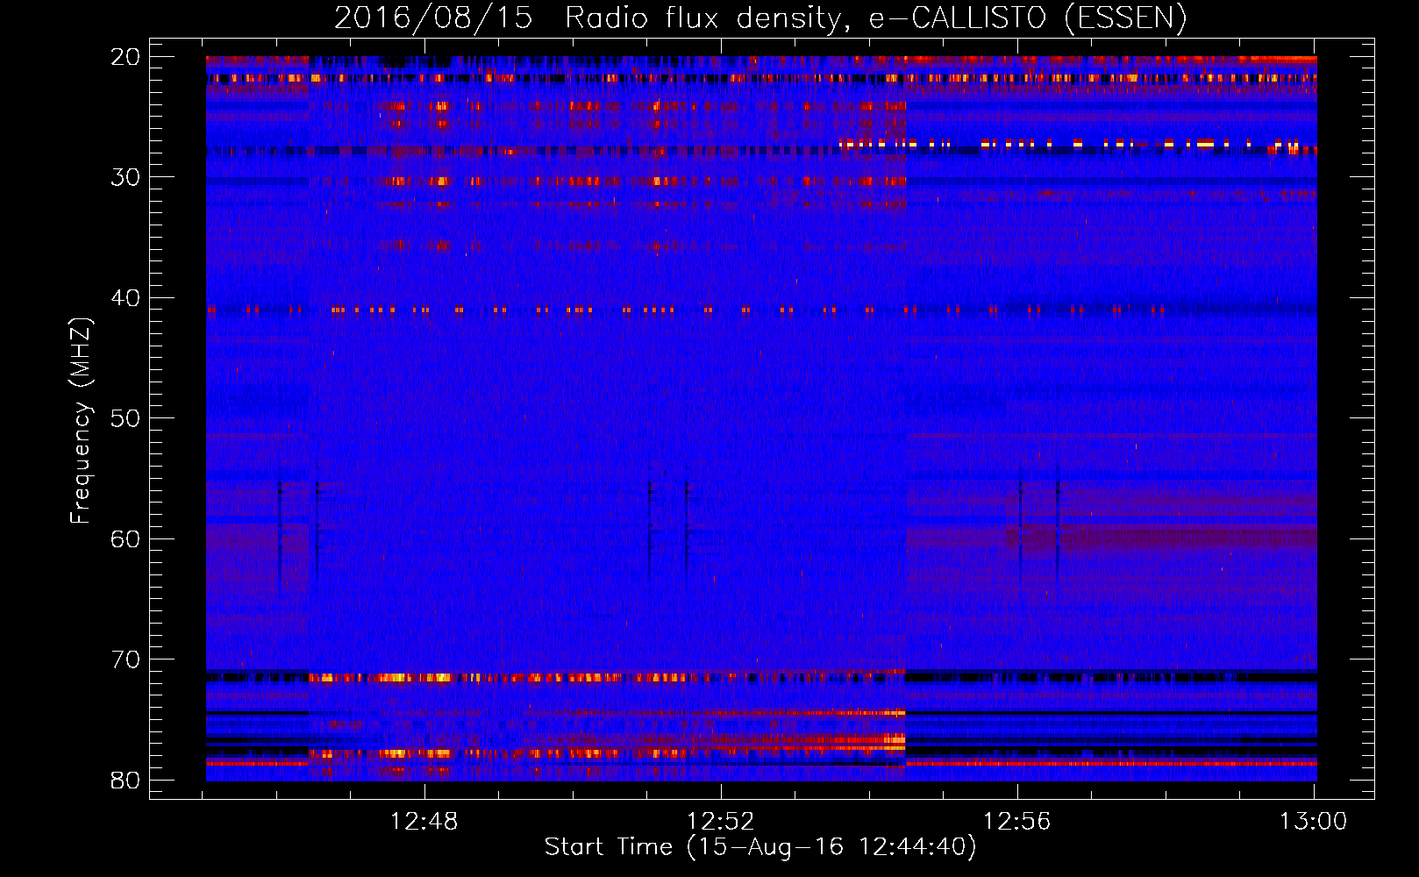Viewport: 1419px width, 877px height.
Task: Click the 12:48 time tick label
Action: 424,822
